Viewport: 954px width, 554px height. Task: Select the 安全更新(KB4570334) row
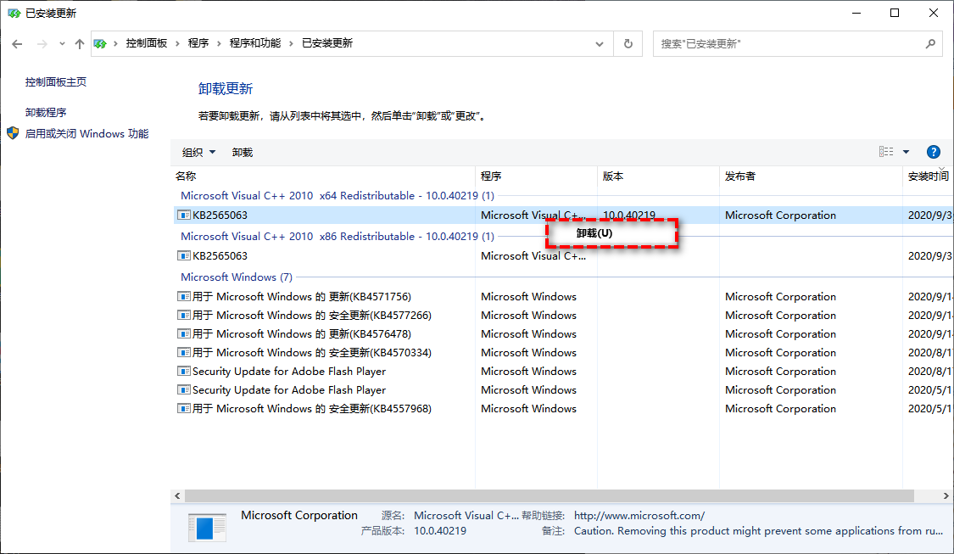[x=563, y=352]
